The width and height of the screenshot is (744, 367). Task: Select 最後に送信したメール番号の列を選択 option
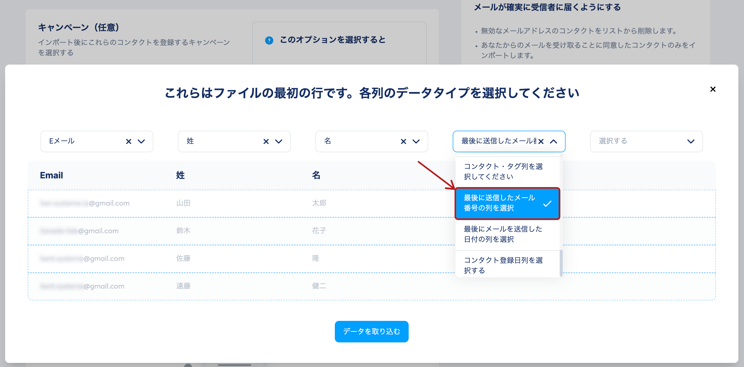[x=499, y=203]
